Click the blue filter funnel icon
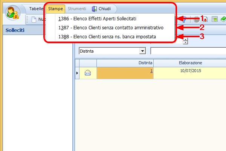The width and height of the screenshot is (226, 151). click(185, 20)
